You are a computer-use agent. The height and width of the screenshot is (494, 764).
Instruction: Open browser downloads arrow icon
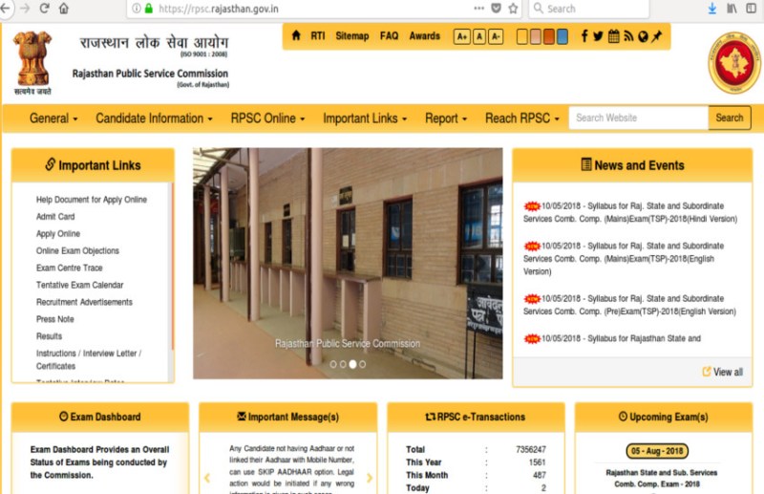click(712, 9)
